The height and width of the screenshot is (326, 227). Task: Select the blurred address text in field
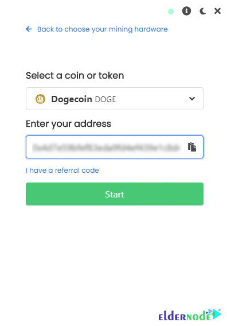[106, 148]
